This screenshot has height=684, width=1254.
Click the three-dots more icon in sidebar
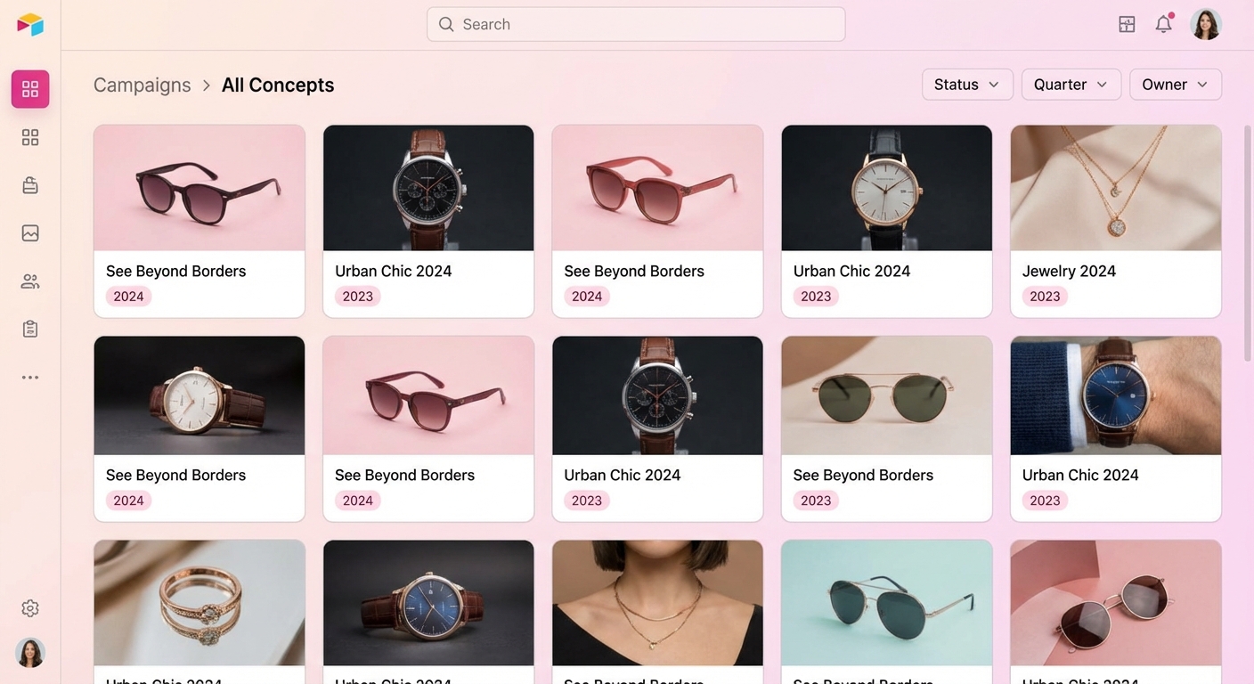30,378
